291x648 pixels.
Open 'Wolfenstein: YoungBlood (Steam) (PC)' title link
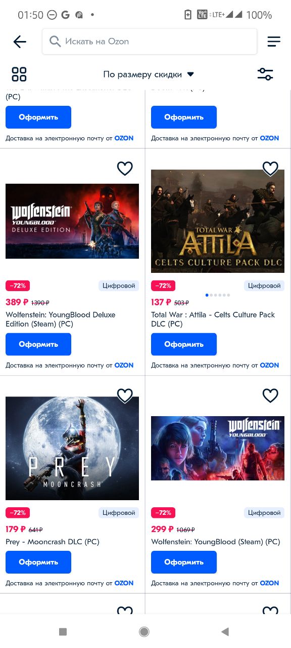click(x=216, y=542)
